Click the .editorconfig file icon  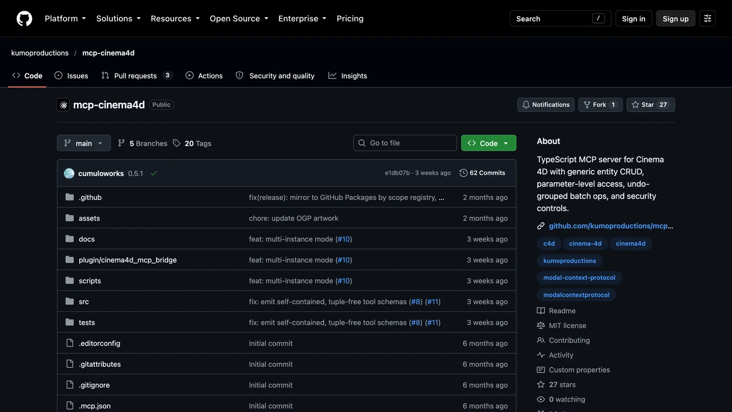tap(70, 343)
